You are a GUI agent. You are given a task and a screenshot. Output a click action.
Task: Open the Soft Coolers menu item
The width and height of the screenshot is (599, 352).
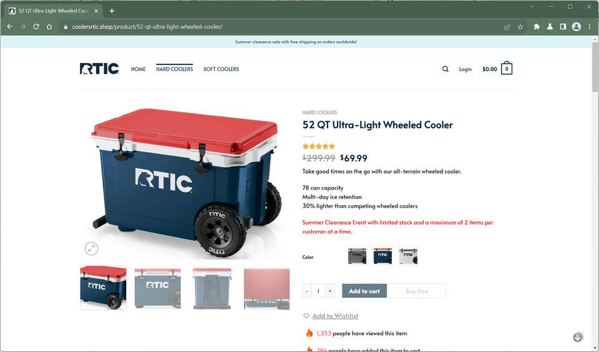[x=221, y=69]
